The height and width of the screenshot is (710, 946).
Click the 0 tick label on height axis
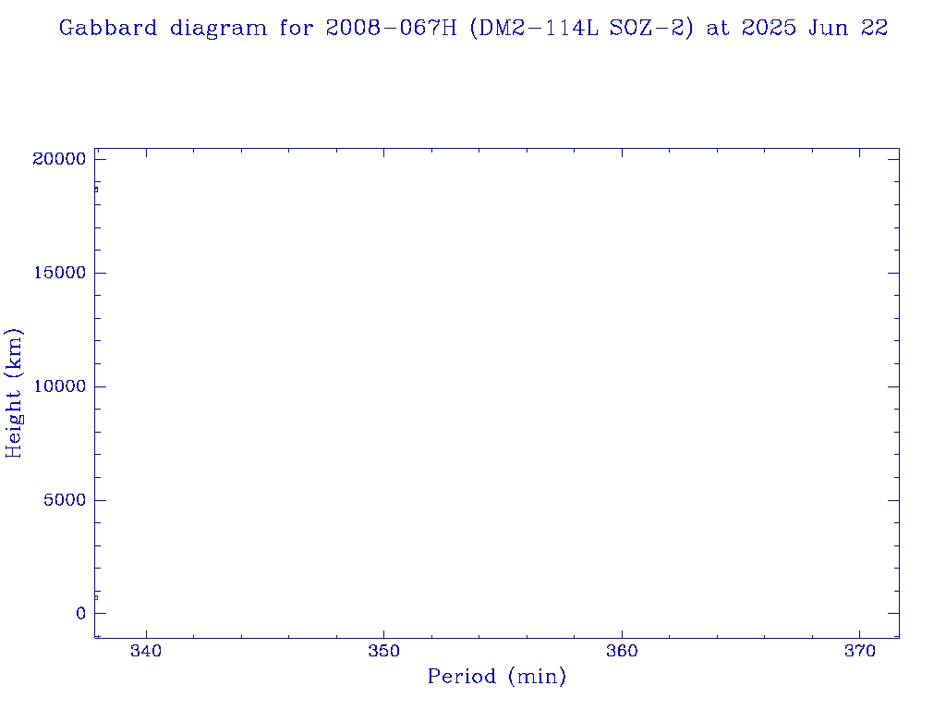click(80, 614)
